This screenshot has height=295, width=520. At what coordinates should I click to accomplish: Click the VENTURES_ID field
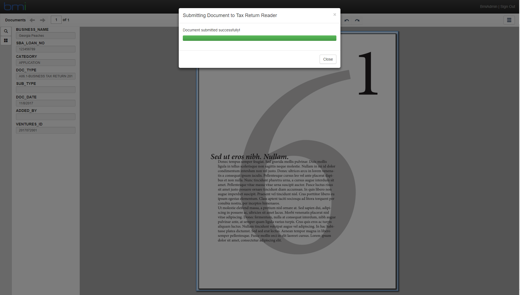(46, 130)
